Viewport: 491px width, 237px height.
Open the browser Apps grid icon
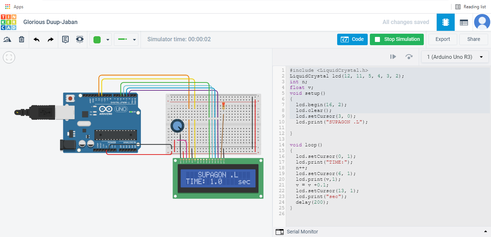click(8, 6)
